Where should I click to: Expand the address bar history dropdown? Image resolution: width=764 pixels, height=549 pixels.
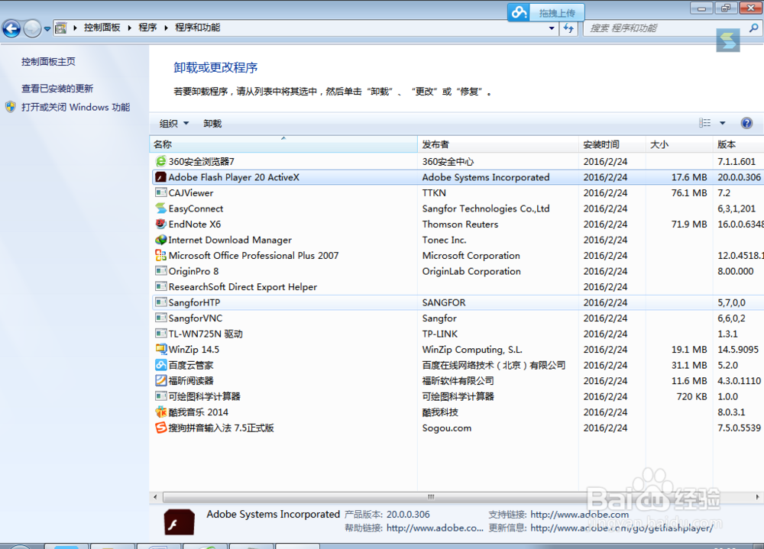point(552,27)
